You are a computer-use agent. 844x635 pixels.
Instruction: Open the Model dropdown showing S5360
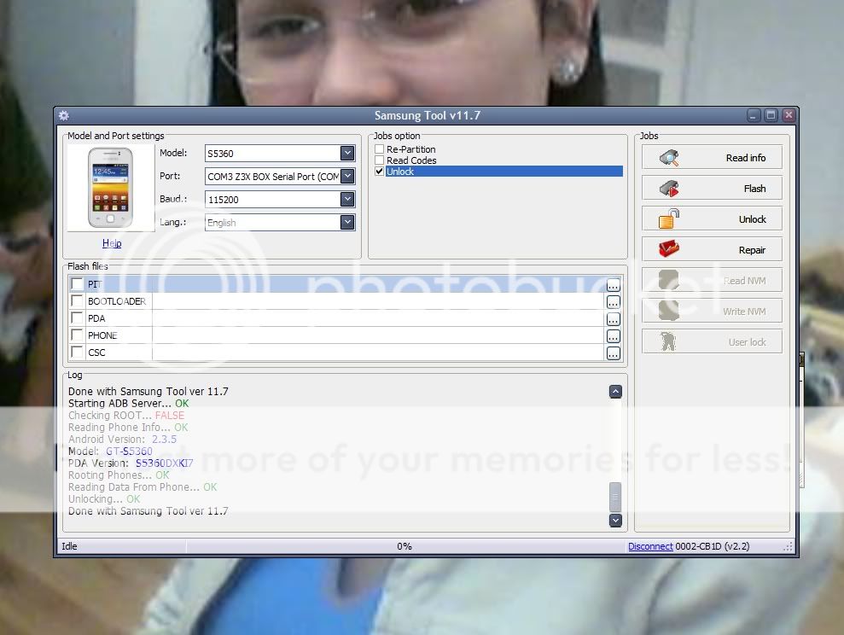coord(347,153)
